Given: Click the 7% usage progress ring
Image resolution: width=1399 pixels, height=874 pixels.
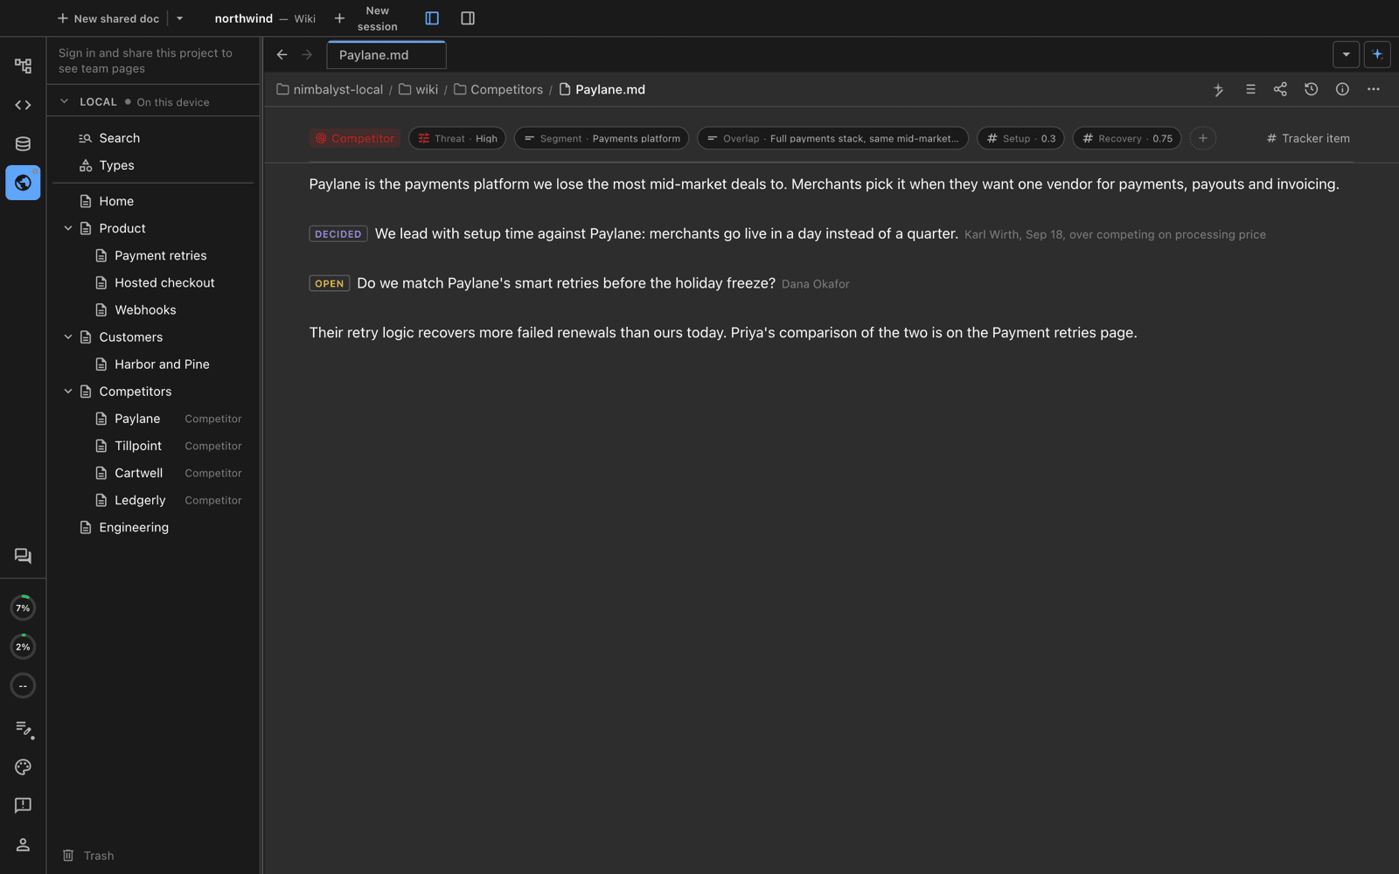Looking at the screenshot, I should (23, 607).
